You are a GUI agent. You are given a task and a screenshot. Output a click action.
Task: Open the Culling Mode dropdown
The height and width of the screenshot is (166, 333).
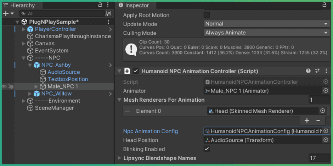click(x=267, y=33)
